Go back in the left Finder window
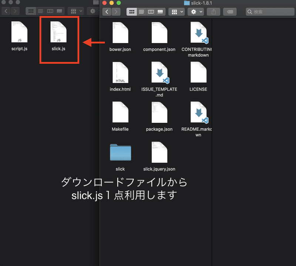The width and height of the screenshot is (296, 266). point(6,11)
